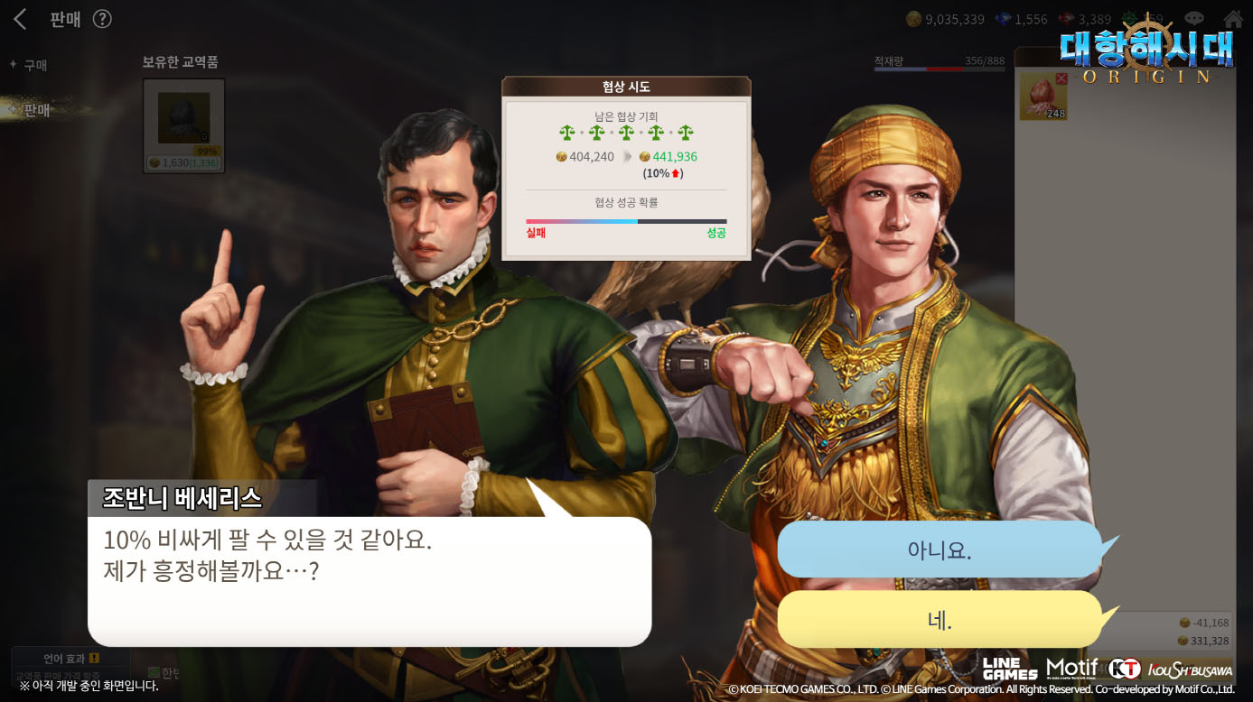Click the 언어 효과 warning icon
The image size is (1253, 702).
coord(94,659)
